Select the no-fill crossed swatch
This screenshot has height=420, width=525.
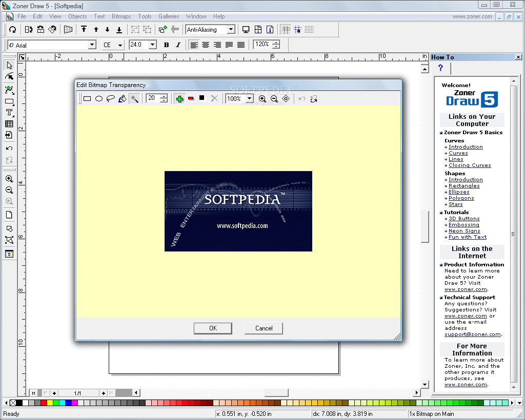pyautogui.click(x=13, y=403)
